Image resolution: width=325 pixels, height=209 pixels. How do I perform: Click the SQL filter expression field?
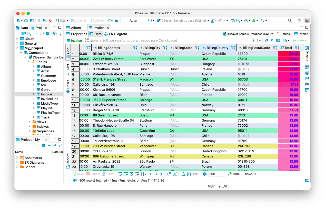coord(169,41)
